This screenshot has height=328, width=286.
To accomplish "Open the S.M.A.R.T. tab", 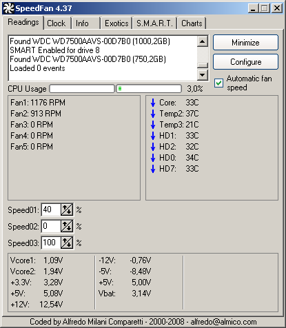I will (154, 23).
